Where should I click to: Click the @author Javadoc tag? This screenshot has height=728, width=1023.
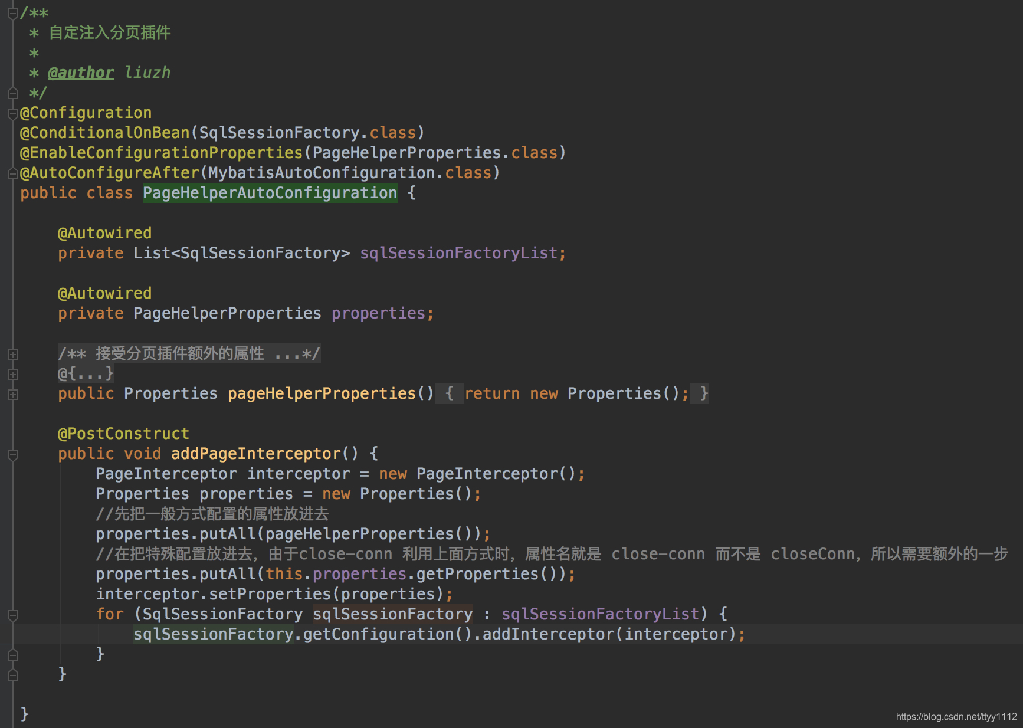(x=81, y=73)
